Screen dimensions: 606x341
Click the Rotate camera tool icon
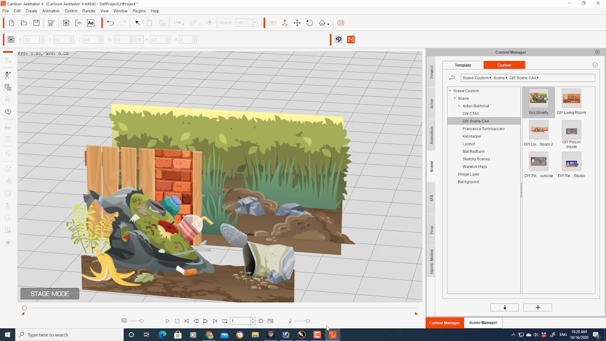coord(309,23)
